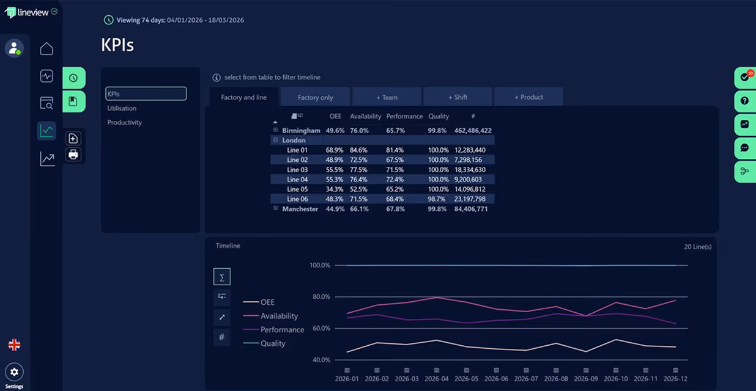
Task: Toggle the 2026-03 week marker box
Action: click(407, 370)
